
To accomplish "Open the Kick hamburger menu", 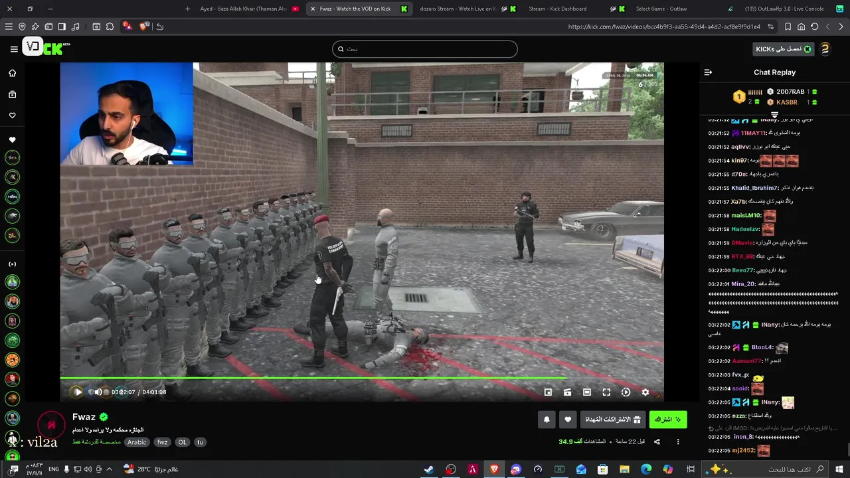I will pyautogui.click(x=14, y=48).
